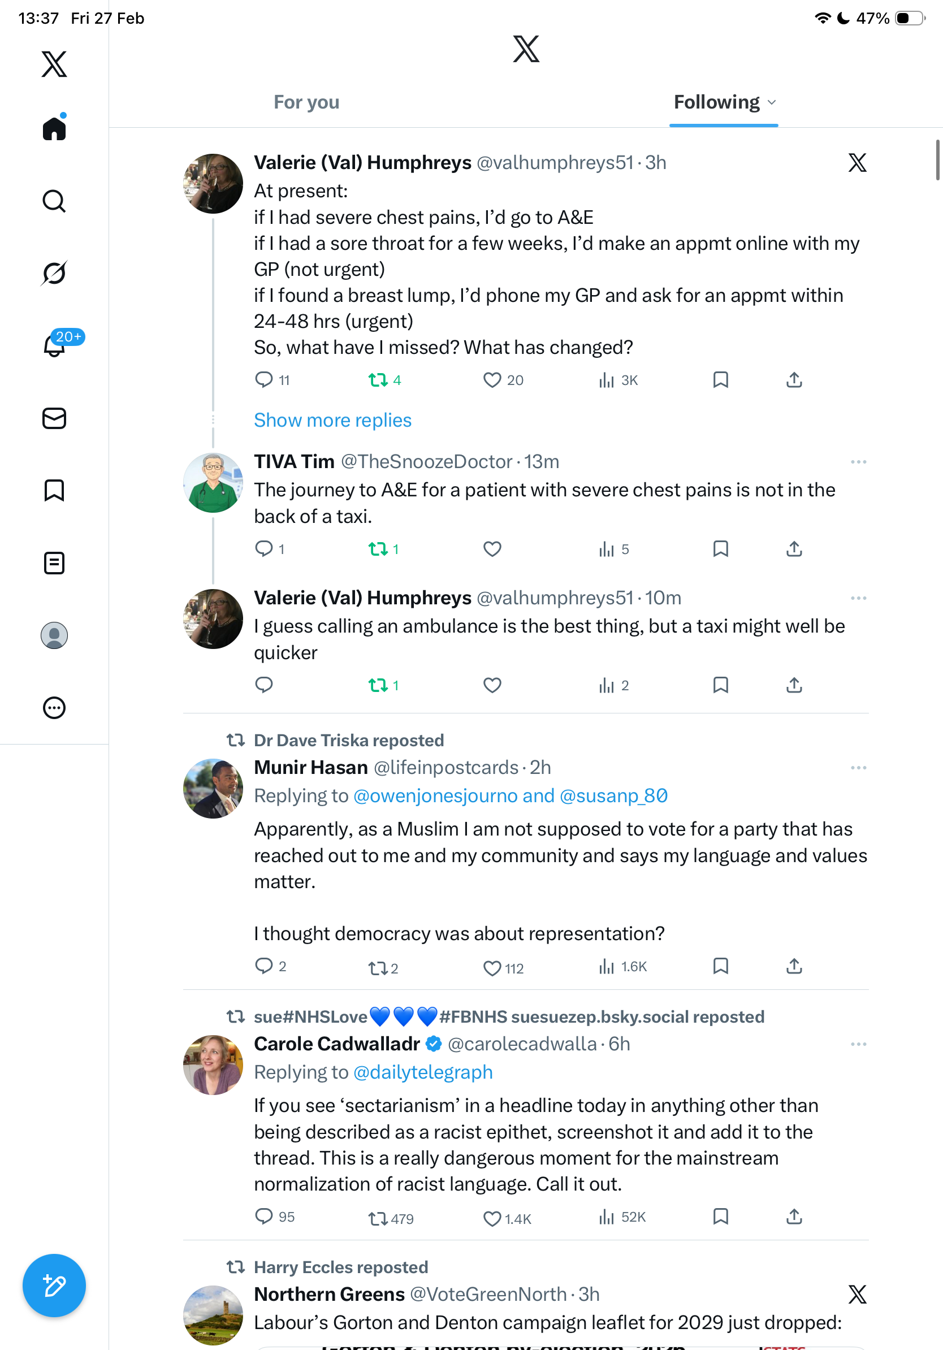This screenshot has width=943, height=1350.
Task: Open the @dailytelegraph mention link
Action: (423, 1072)
